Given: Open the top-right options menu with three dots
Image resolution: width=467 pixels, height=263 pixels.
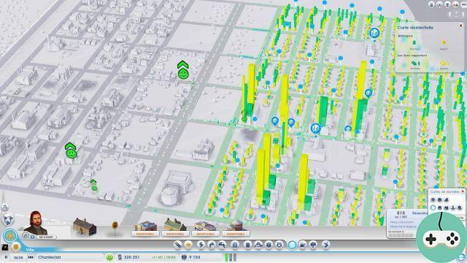Looking at the screenshot, I should pos(464,5).
